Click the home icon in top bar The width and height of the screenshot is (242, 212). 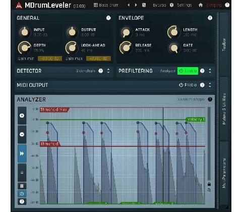coord(200,5)
